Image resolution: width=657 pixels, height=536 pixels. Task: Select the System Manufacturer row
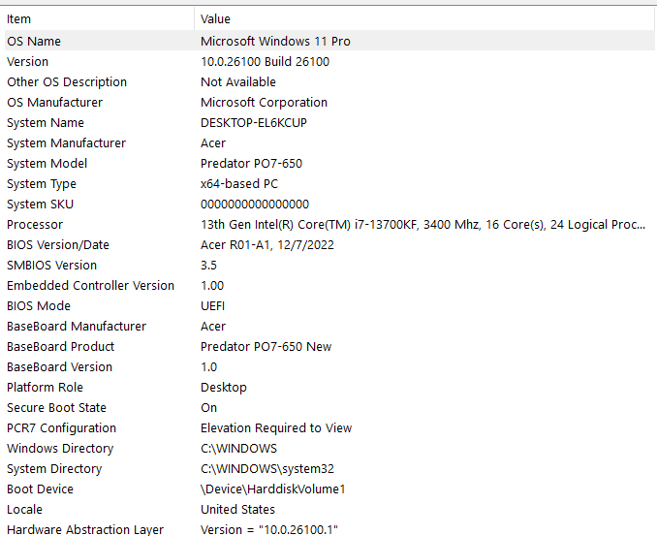[x=329, y=142]
